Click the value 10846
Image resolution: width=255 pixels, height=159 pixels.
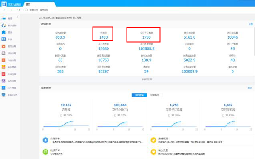coord(232,37)
